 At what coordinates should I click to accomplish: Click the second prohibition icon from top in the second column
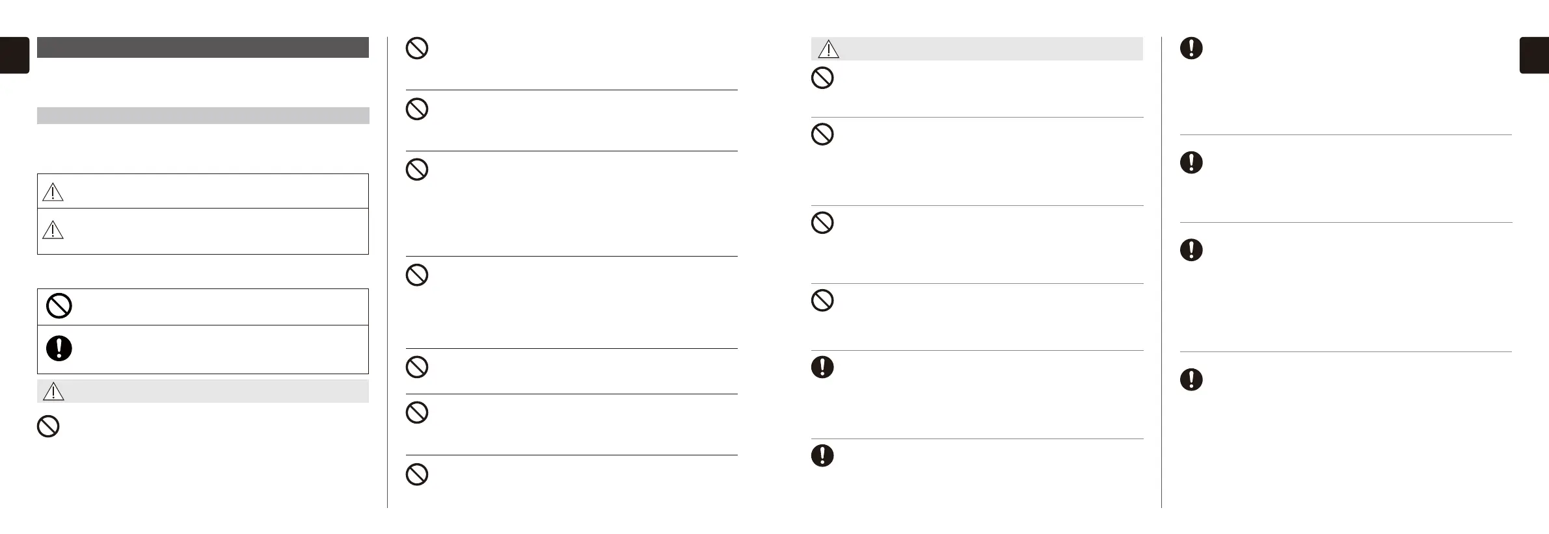[417, 108]
